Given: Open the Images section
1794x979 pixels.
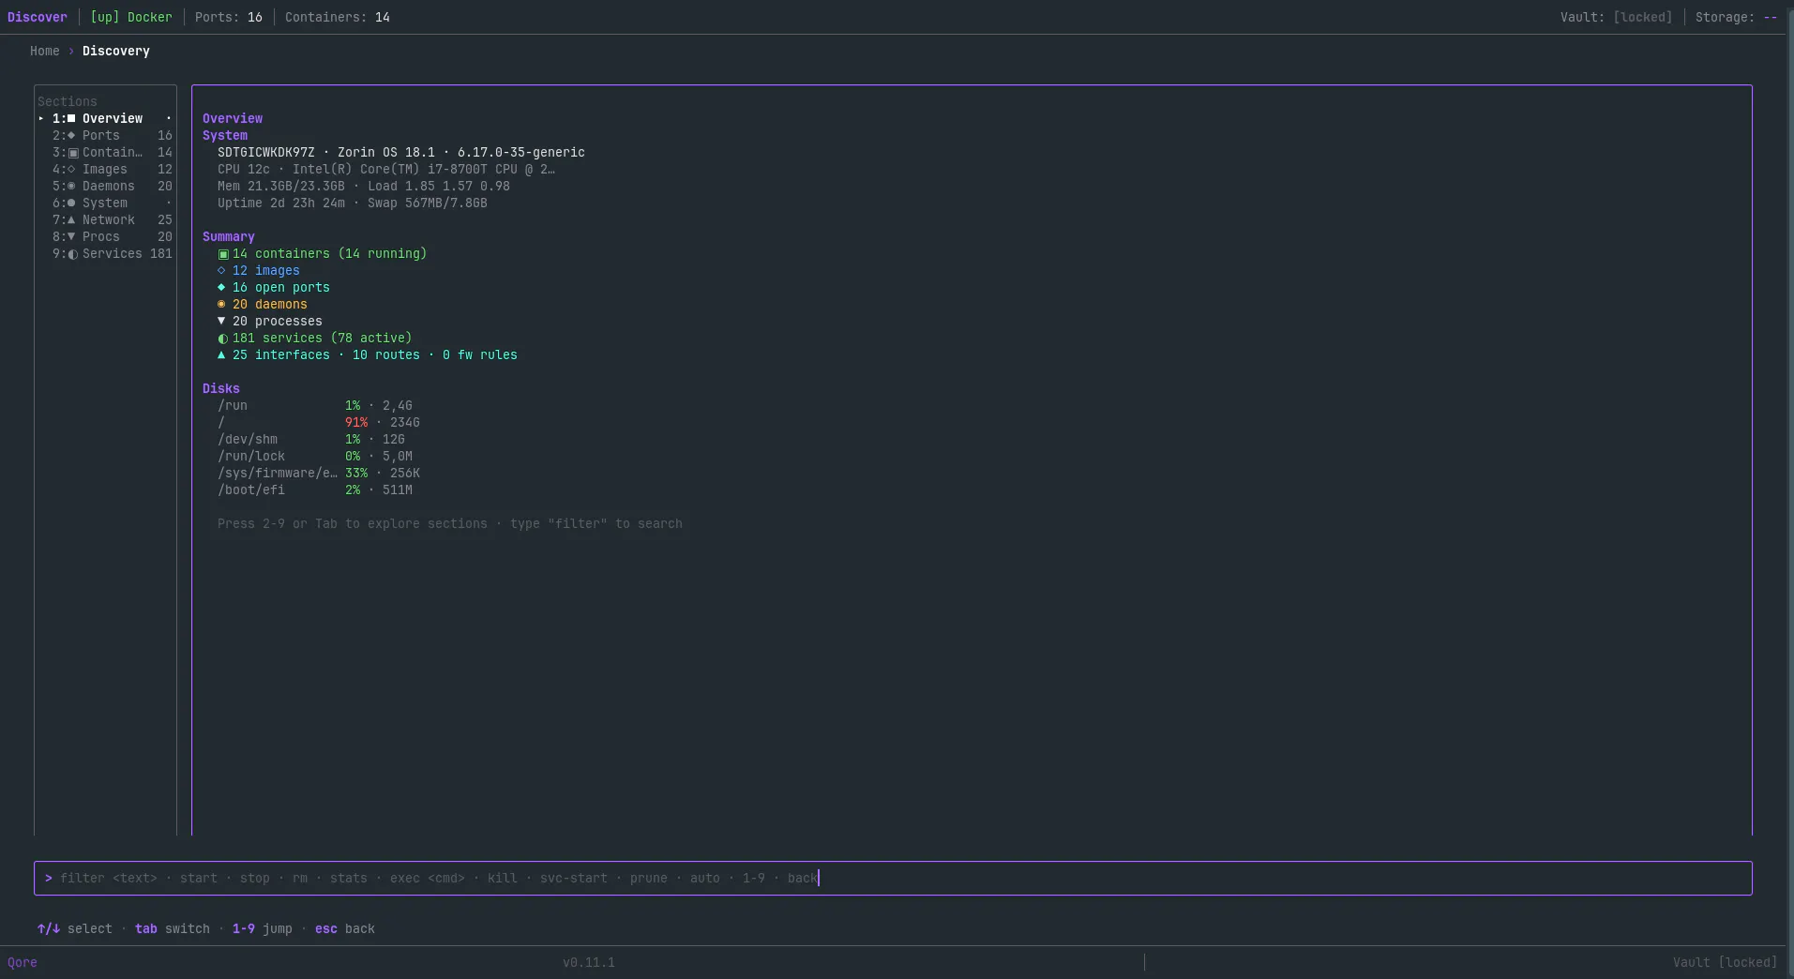Looking at the screenshot, I should pos(105,169).
